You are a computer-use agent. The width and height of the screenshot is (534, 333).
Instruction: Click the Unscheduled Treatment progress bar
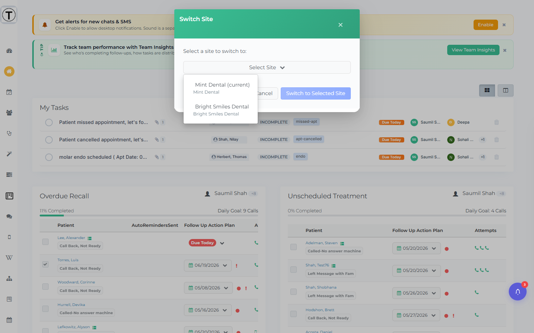tap(397, 215)
